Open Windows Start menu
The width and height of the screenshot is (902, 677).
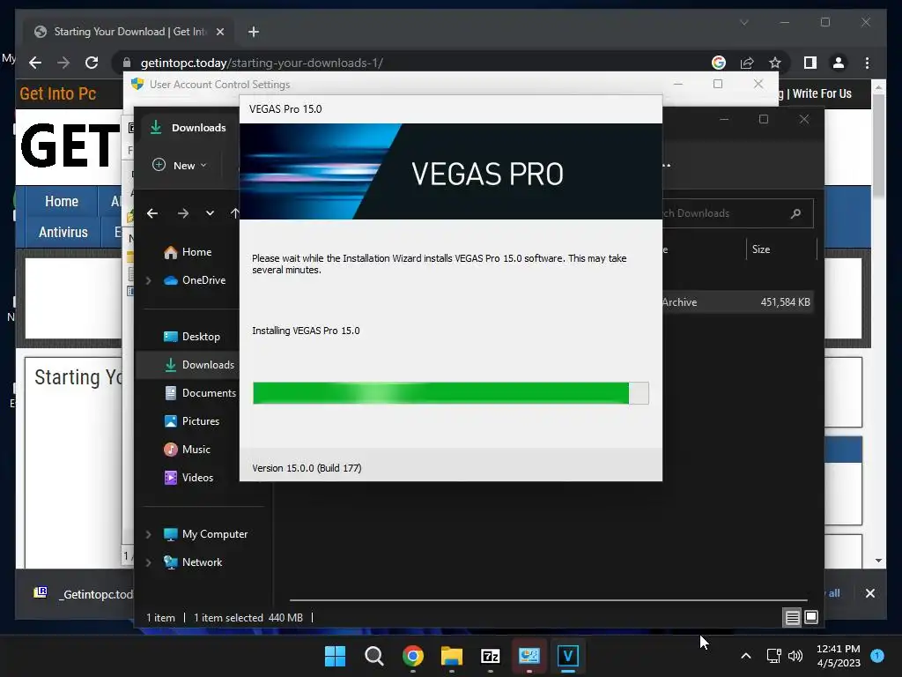(335, 656)
